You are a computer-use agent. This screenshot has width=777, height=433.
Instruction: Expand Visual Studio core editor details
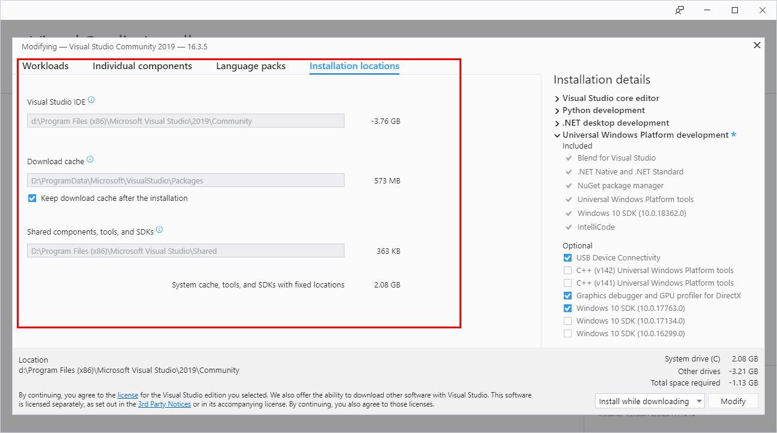pos(557,99)
